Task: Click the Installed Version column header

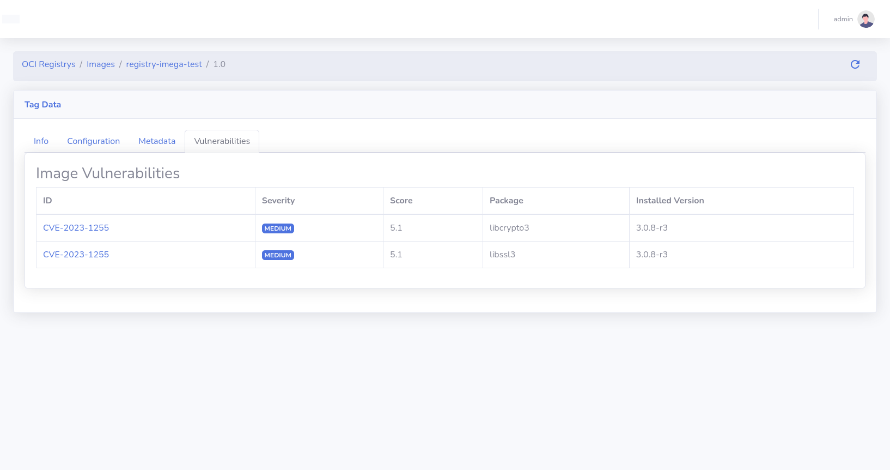Action: point(669,201)
